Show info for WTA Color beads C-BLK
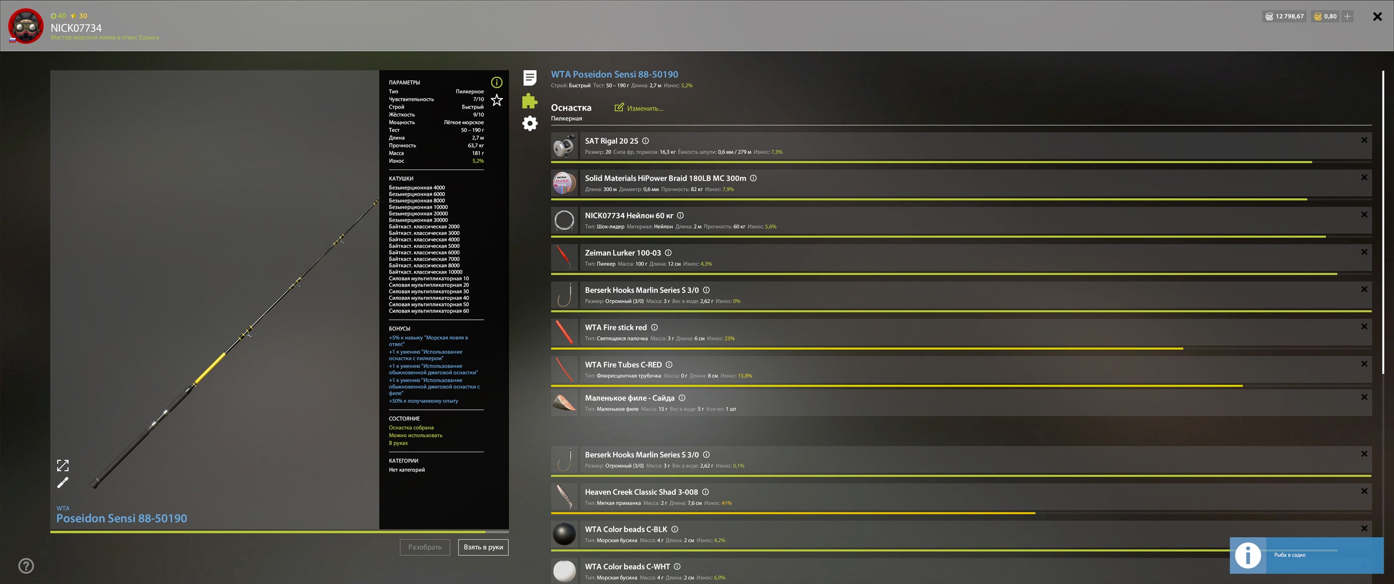This screenshot has width=1394, height=584. (x=675, y=529)
